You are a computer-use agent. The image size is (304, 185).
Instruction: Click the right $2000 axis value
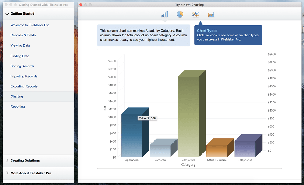coord(272,70)
